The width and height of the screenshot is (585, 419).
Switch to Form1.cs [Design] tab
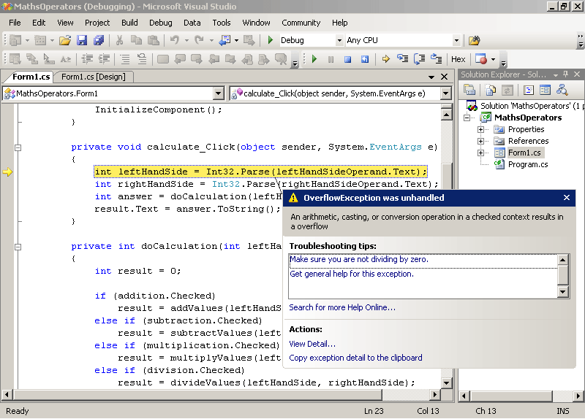(93, 77)
